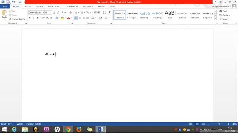Center the text
The height and width of the screenshot is (133, 238).
pos(80,18)
